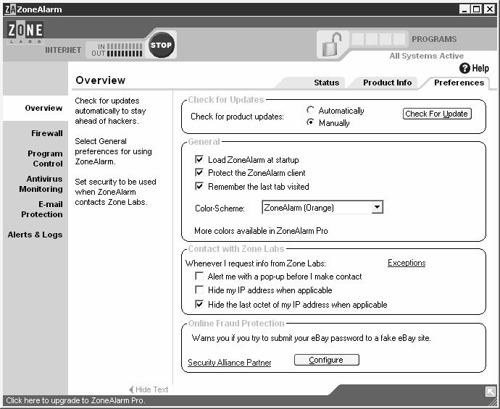
Task: Click the ZoneAlarm (Orange) combo box field
Action: tap(322, 207)
